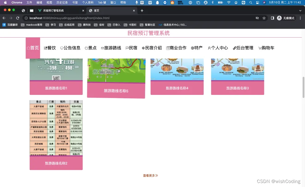
Task: Open a new browser tab
Action: [x=142, y=10]
